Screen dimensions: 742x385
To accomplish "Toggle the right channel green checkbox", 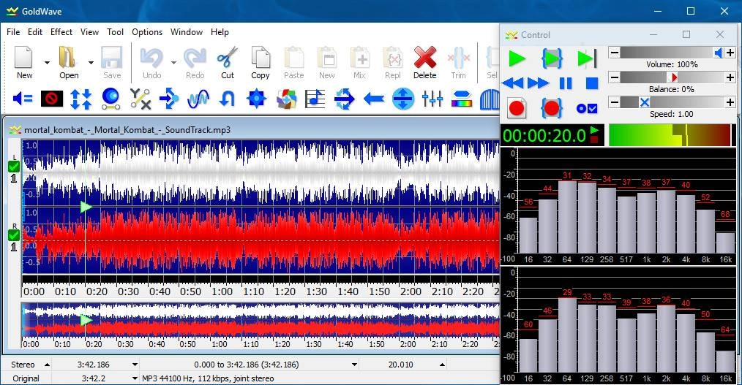I will click(x=14, y=235).
